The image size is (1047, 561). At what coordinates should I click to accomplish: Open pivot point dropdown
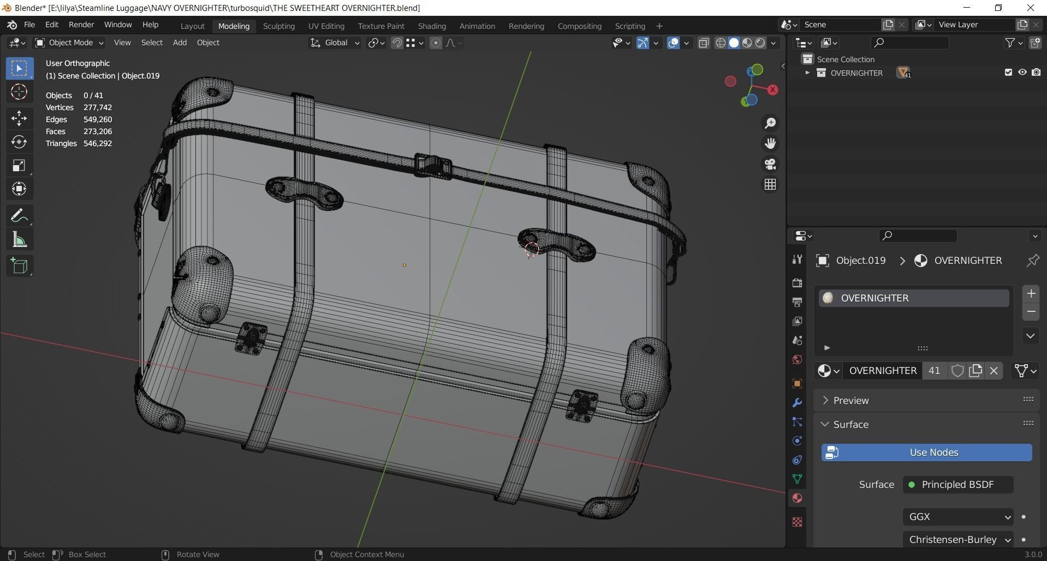[377, 43]
